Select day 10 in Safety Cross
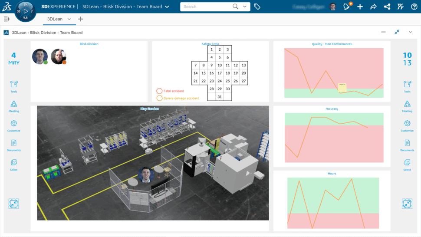Image resolution: width=421 pixels, height=237 pixels. coord(220,65)
